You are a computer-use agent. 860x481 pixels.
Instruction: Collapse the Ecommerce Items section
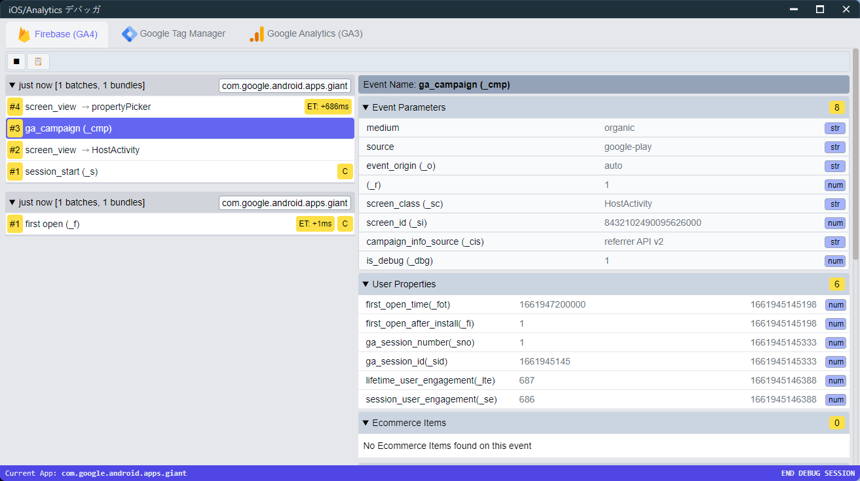tap(366, 423)
